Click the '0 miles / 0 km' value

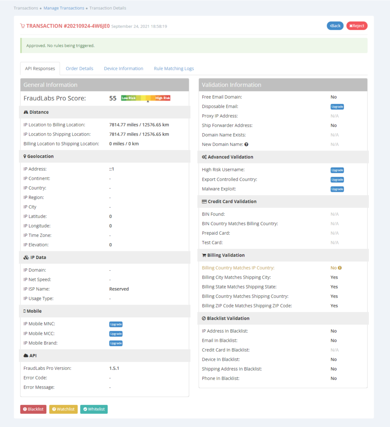(x=124, y=144)
